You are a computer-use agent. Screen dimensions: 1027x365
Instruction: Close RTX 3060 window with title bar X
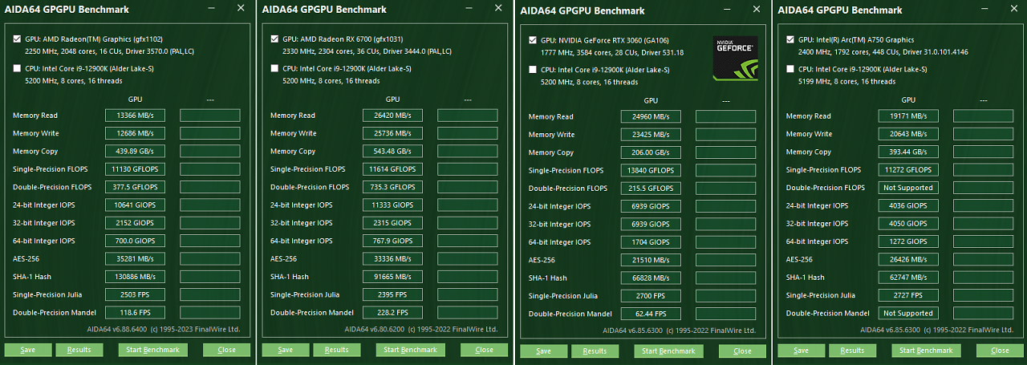pos(757,10)
